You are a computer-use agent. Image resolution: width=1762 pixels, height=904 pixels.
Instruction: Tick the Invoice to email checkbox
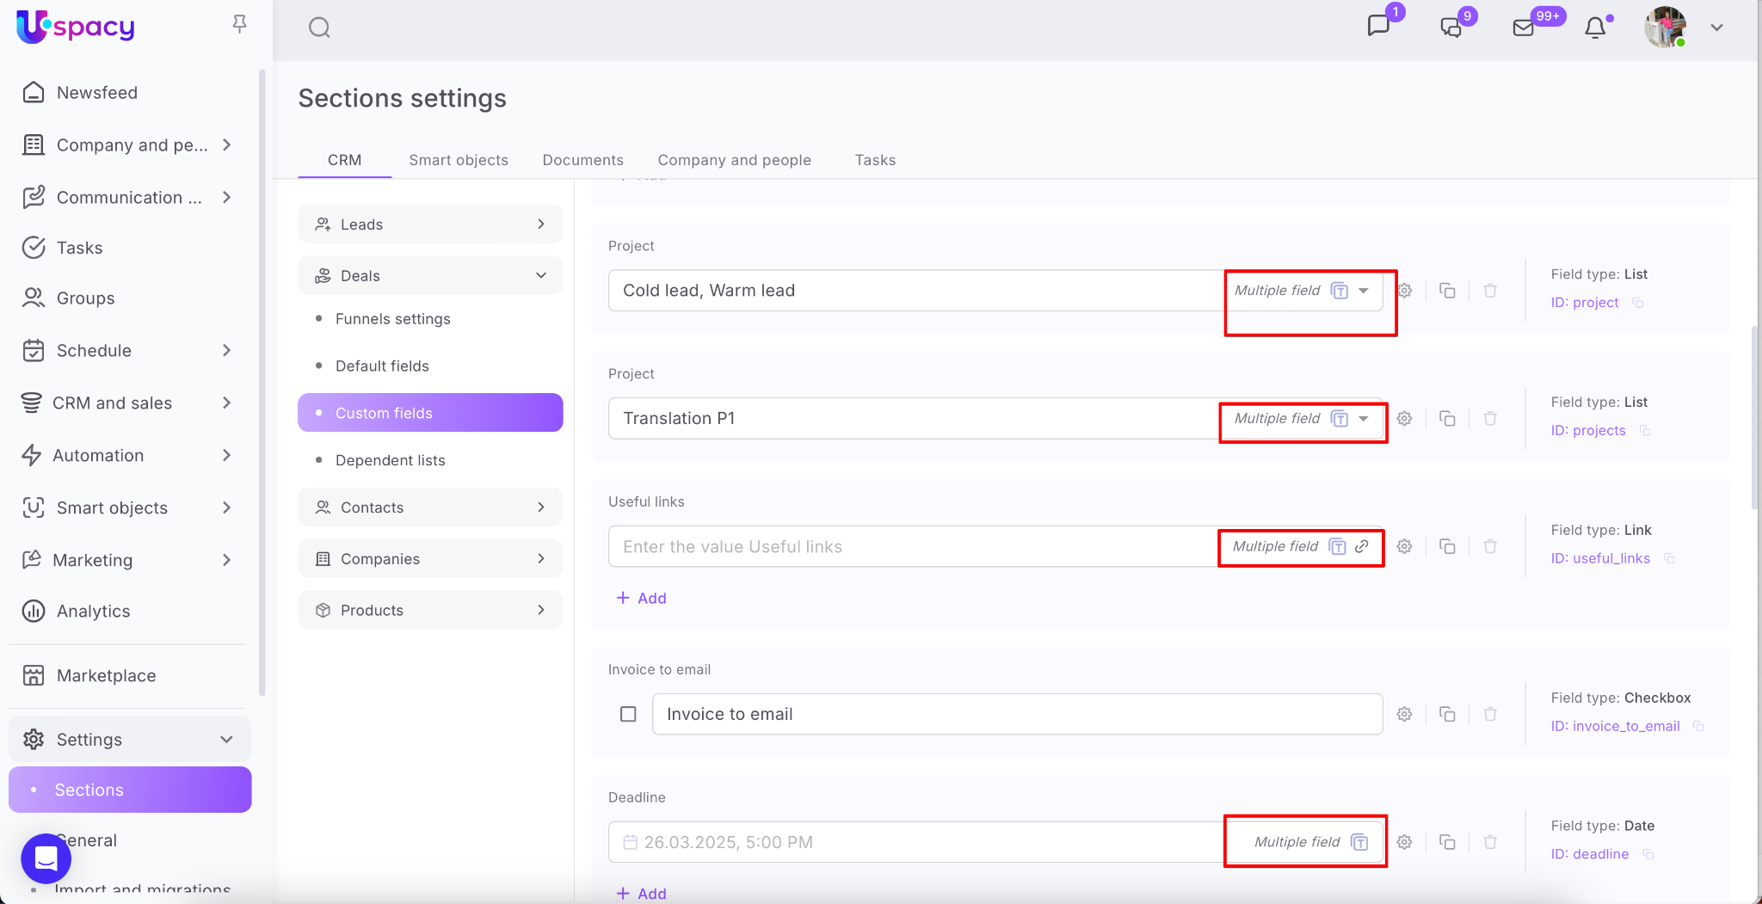[628, 714]
